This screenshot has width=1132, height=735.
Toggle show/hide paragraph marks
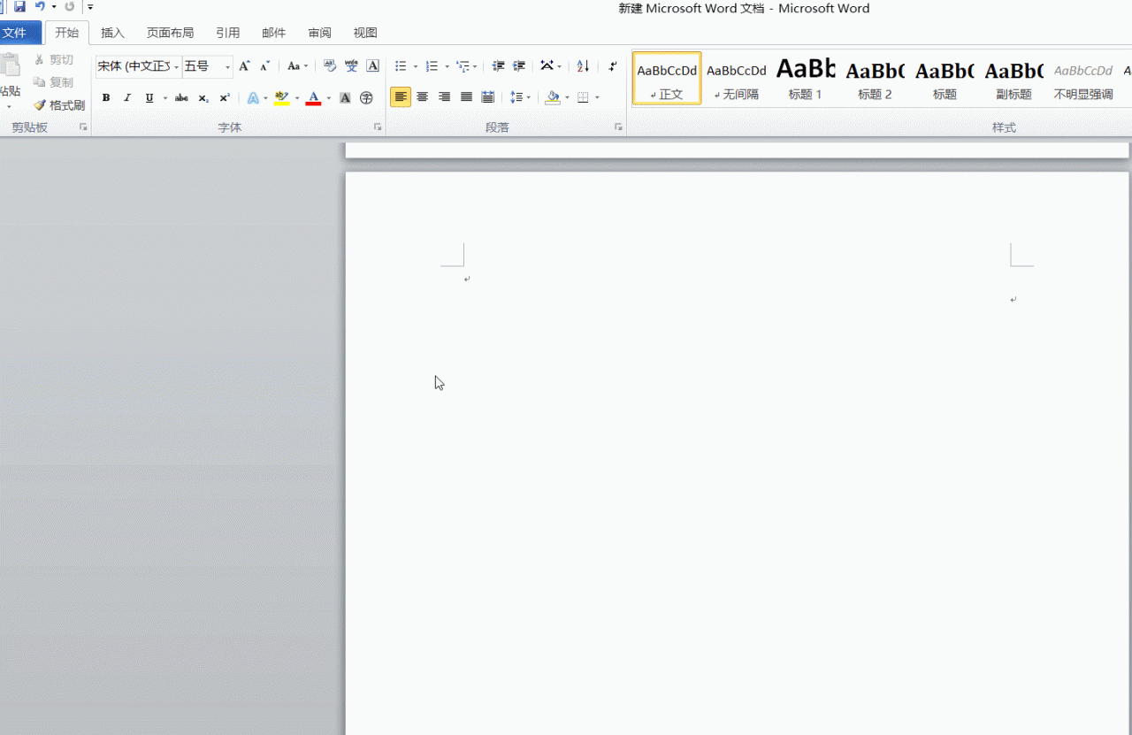[613, 66]
